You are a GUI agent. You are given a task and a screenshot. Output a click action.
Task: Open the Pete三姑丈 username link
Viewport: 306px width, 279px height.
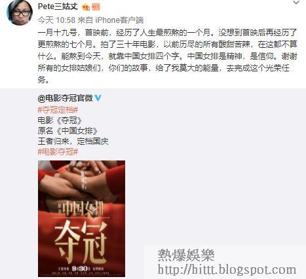pos(58,7)
